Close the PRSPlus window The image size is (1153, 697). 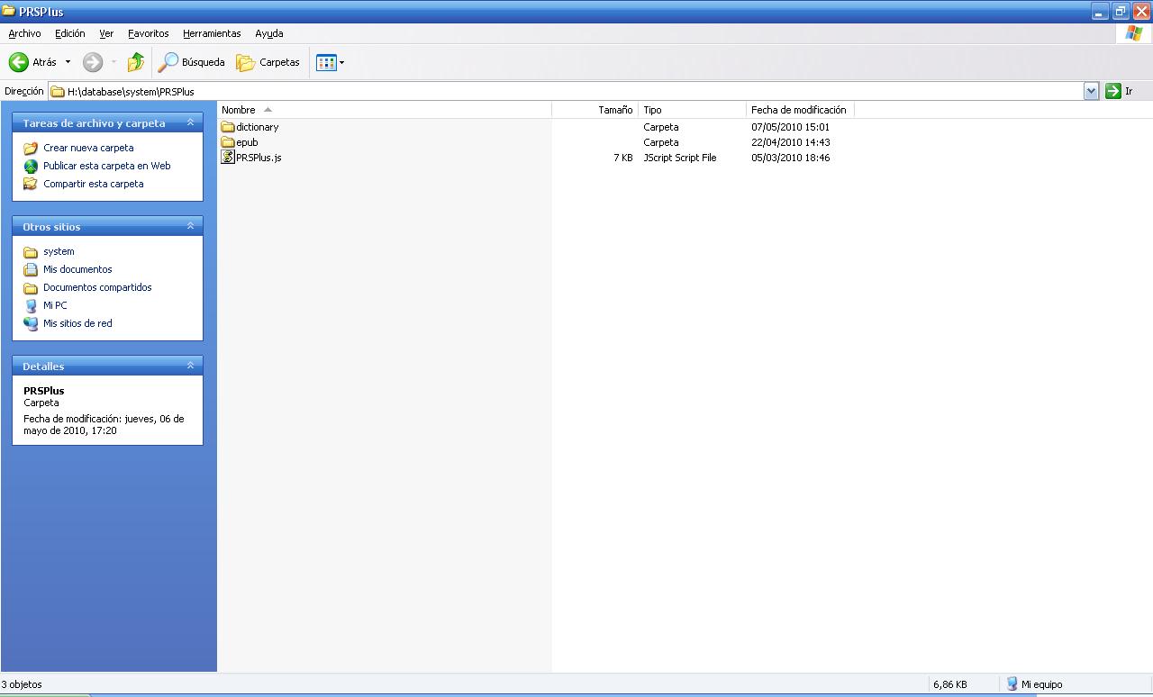(x=1140, y=12)
